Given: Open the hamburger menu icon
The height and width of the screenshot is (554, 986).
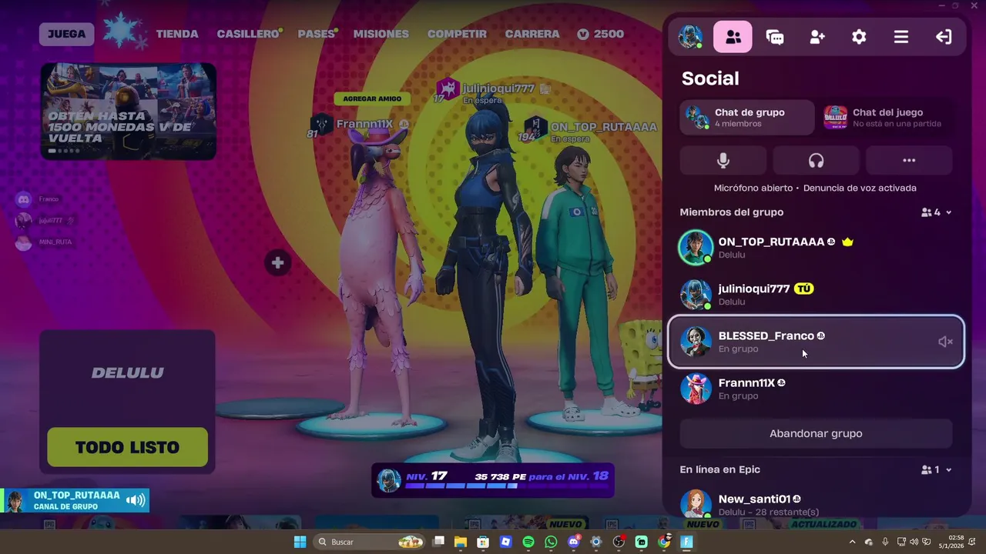Looking at the screenshot, I should click(x=900, y=37).
